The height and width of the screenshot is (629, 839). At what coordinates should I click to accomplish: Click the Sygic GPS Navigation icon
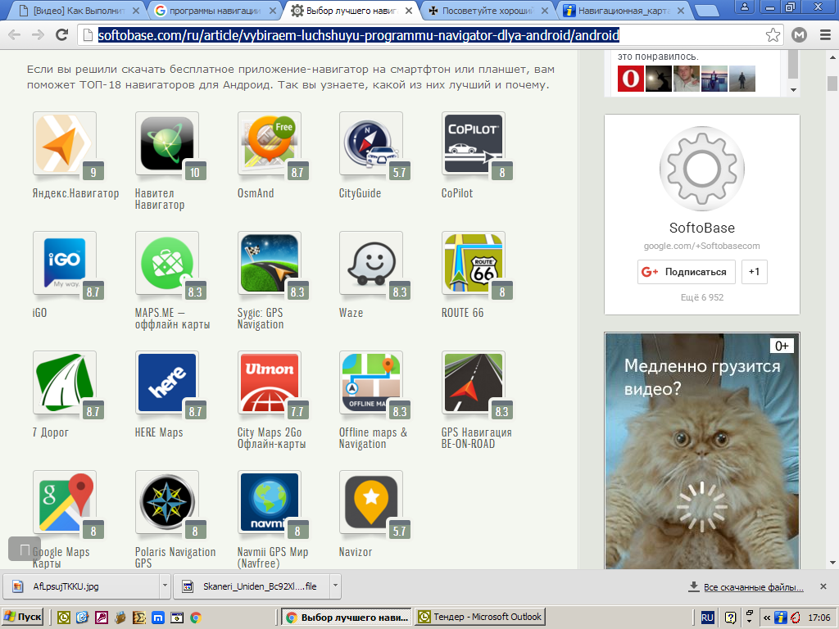tap(270, 263)
